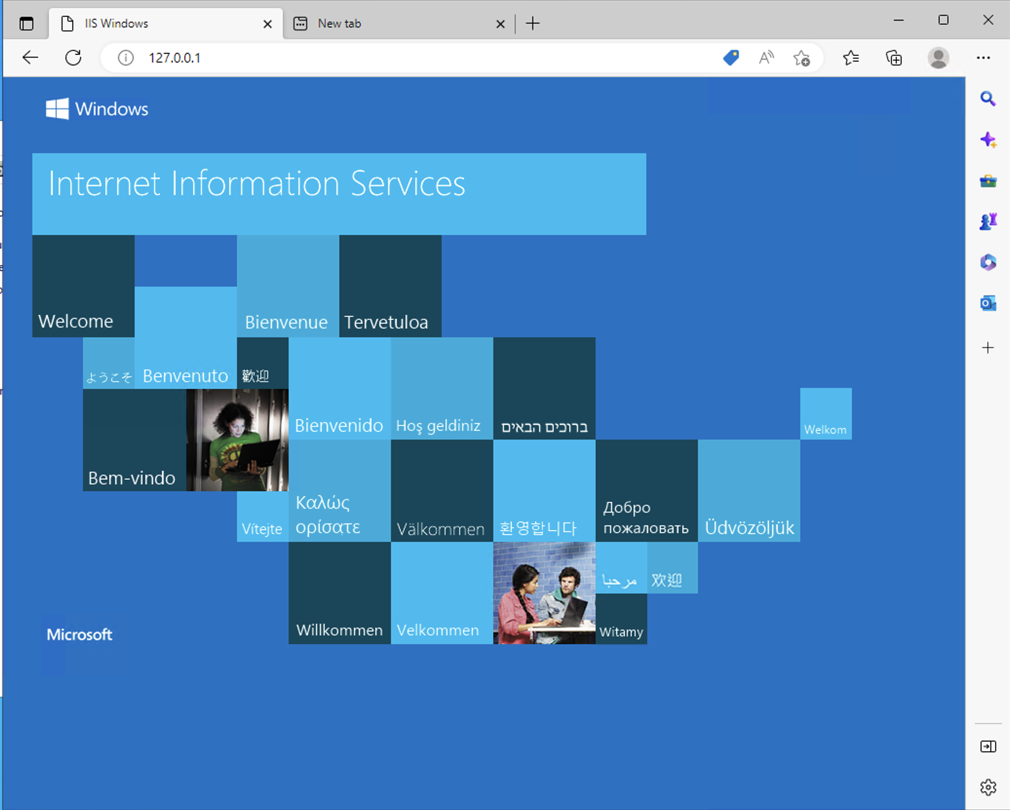Click the Internet Information Services banner
1010x810 pixels.
(339, 193)
